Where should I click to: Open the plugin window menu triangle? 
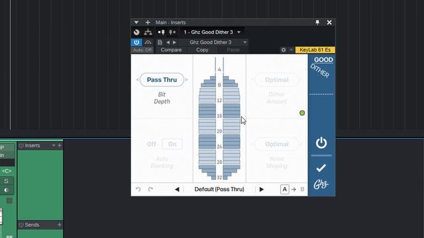136,22
